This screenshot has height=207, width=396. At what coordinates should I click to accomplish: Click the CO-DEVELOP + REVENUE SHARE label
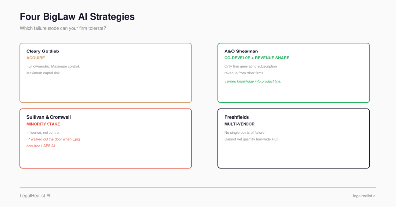256,58
